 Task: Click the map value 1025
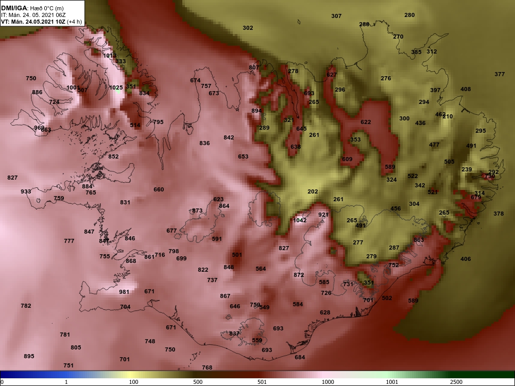(x=116, y=87)
